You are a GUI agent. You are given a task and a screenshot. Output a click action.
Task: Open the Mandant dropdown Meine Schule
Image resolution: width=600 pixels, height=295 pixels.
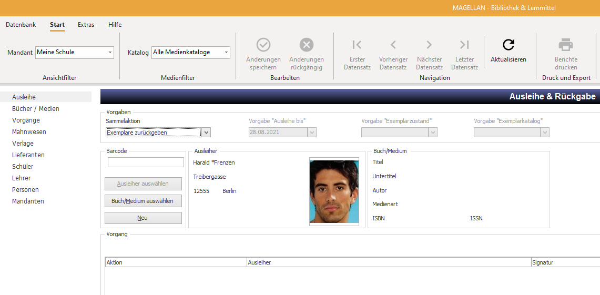75,53
